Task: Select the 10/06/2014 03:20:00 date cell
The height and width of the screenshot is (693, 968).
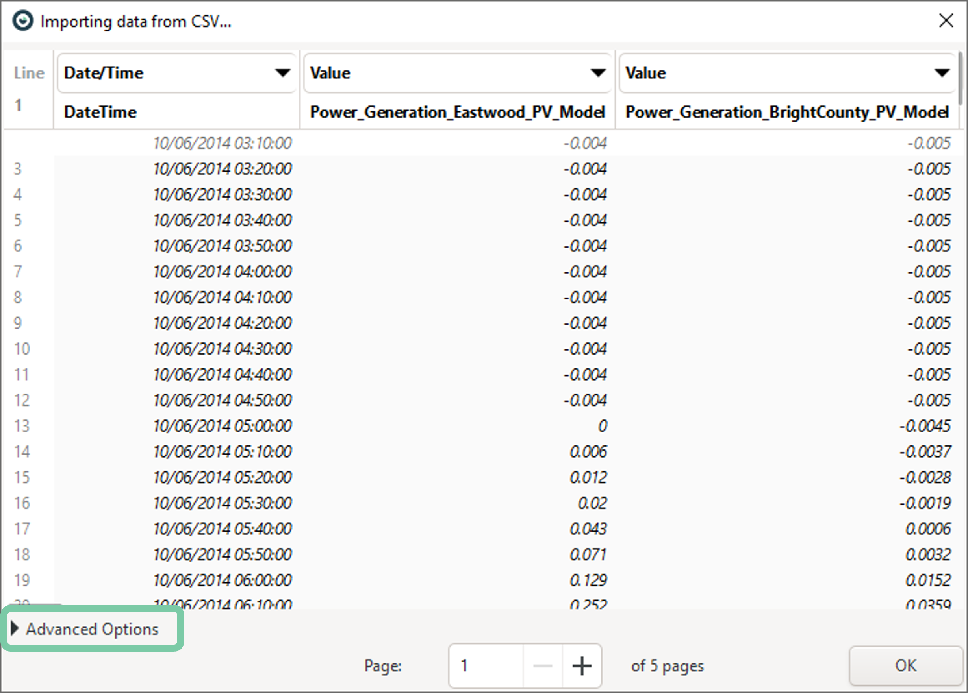Action: [223, 169]
